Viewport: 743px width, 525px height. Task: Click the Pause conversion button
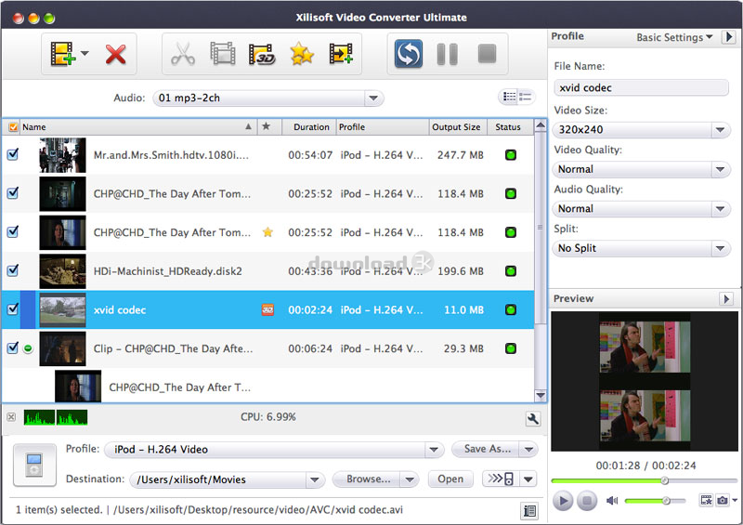click(448, 54)
